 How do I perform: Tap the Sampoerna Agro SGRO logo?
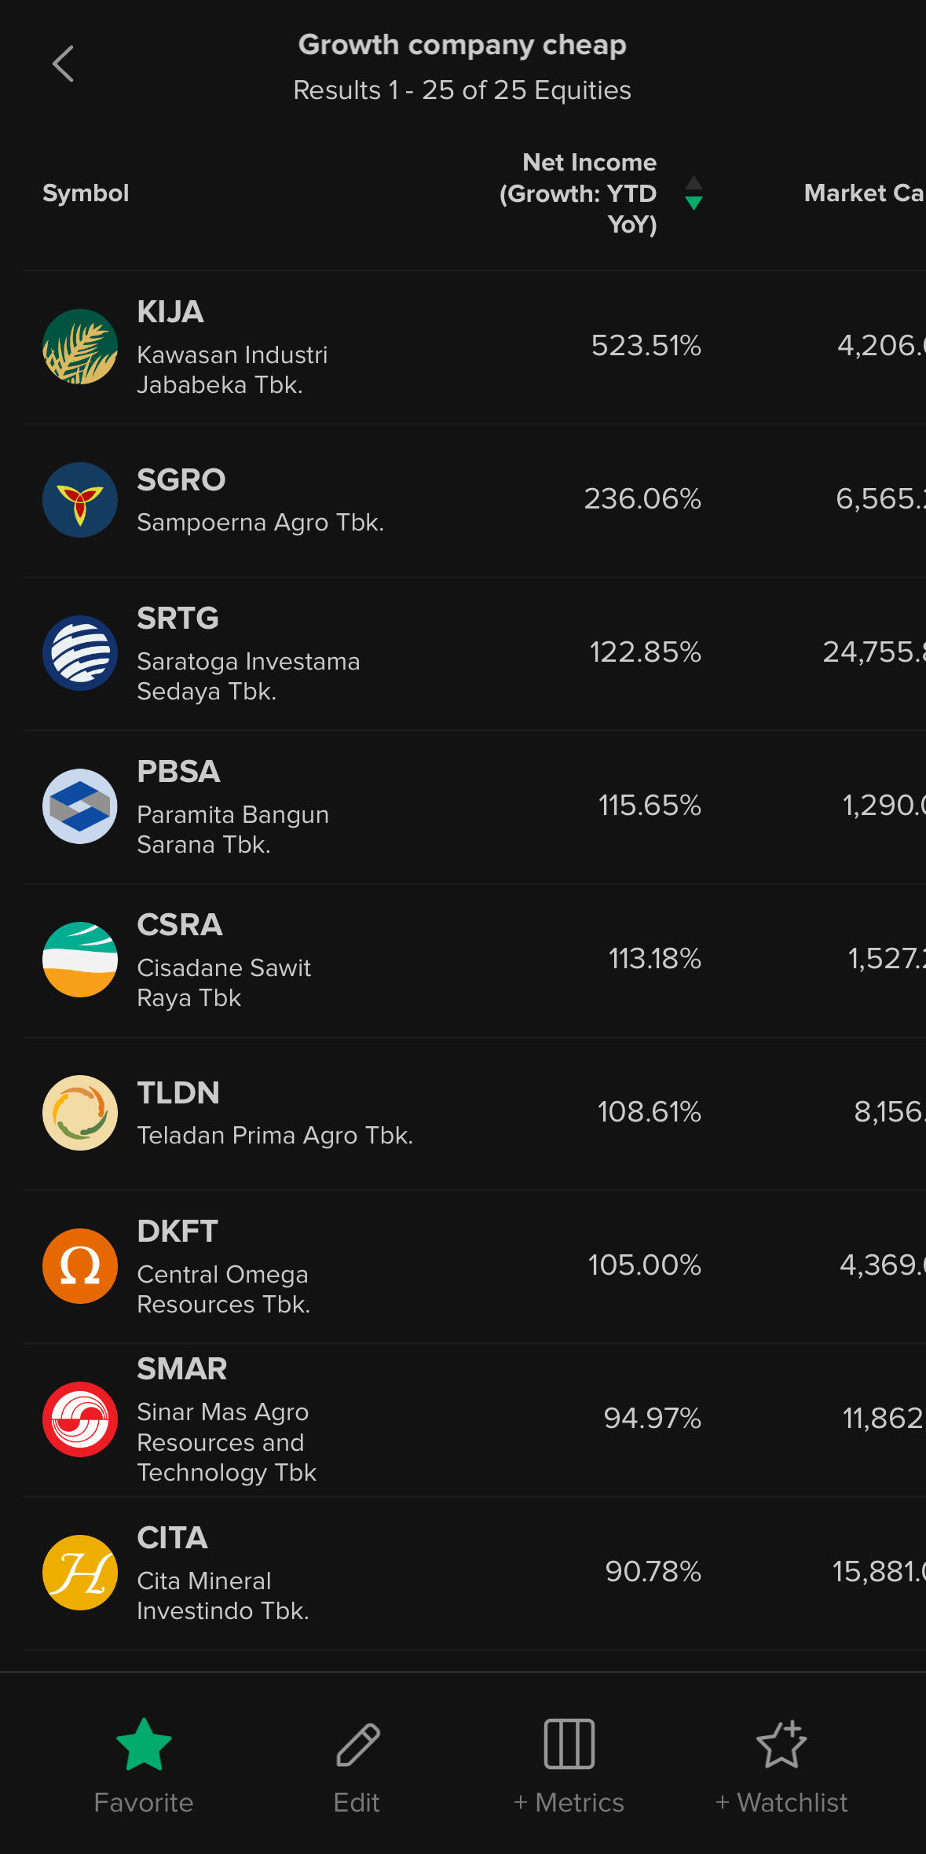point(80,500)
